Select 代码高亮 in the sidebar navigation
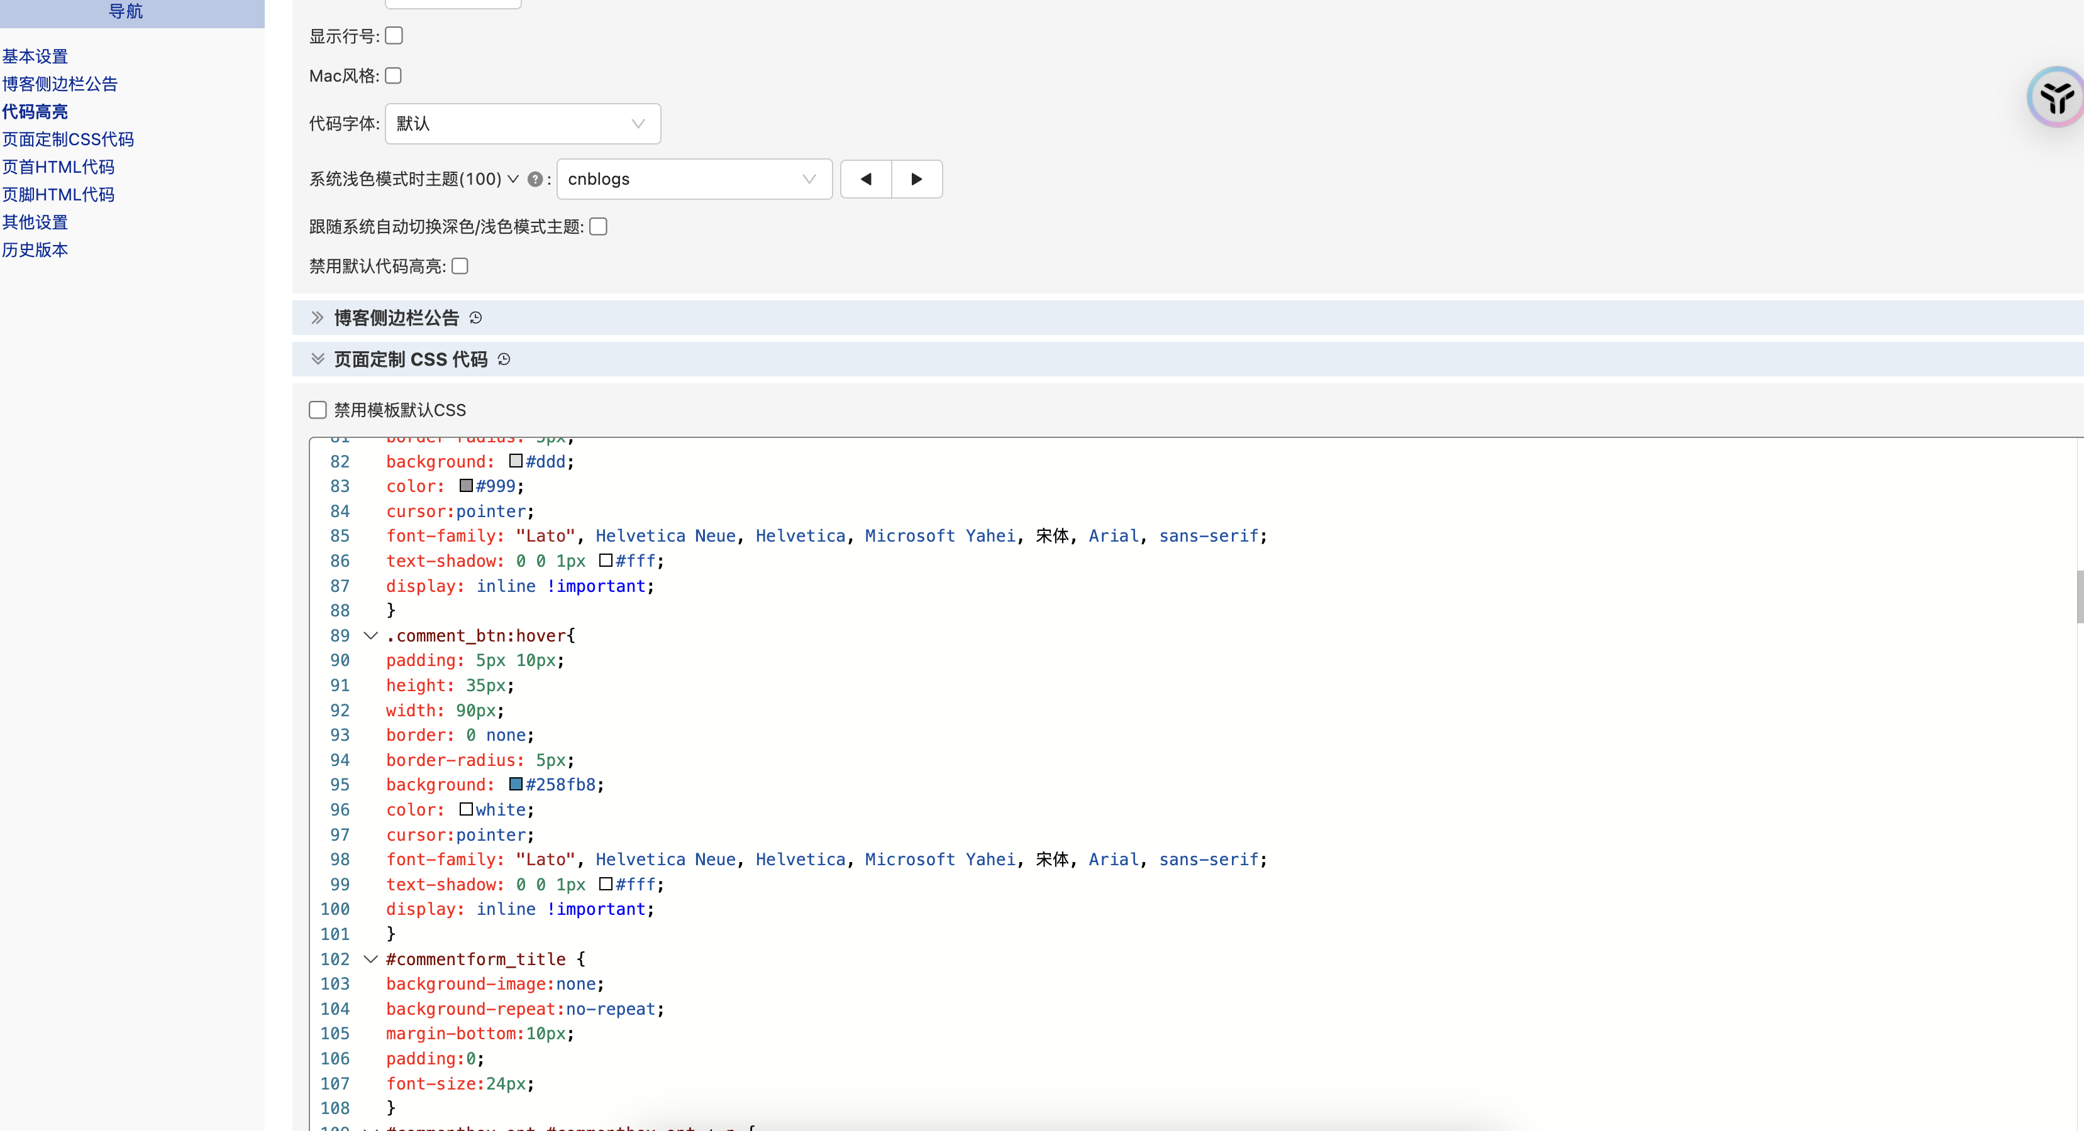2084x1131 pixels. [x=35, y=112]
